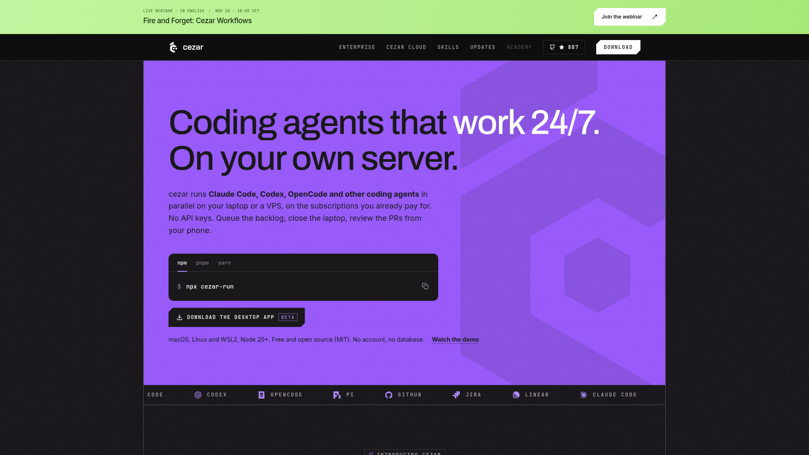The width and height of the screenshot is (809, 455).
Task: Click the LINEAR label
Action: pyautogui.click(x=537, y=395)
